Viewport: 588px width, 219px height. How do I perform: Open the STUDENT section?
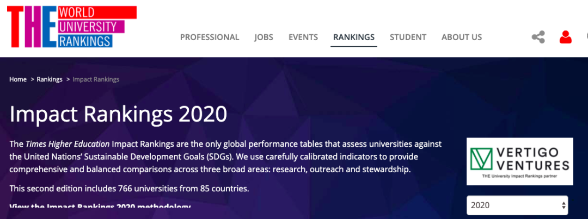(x=408, y=37)
